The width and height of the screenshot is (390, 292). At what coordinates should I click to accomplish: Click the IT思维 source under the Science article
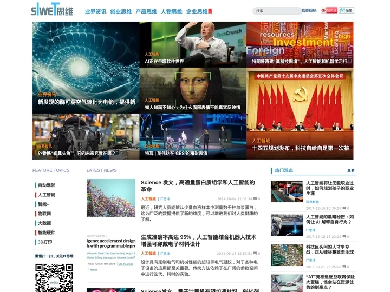tap(165, 199)
